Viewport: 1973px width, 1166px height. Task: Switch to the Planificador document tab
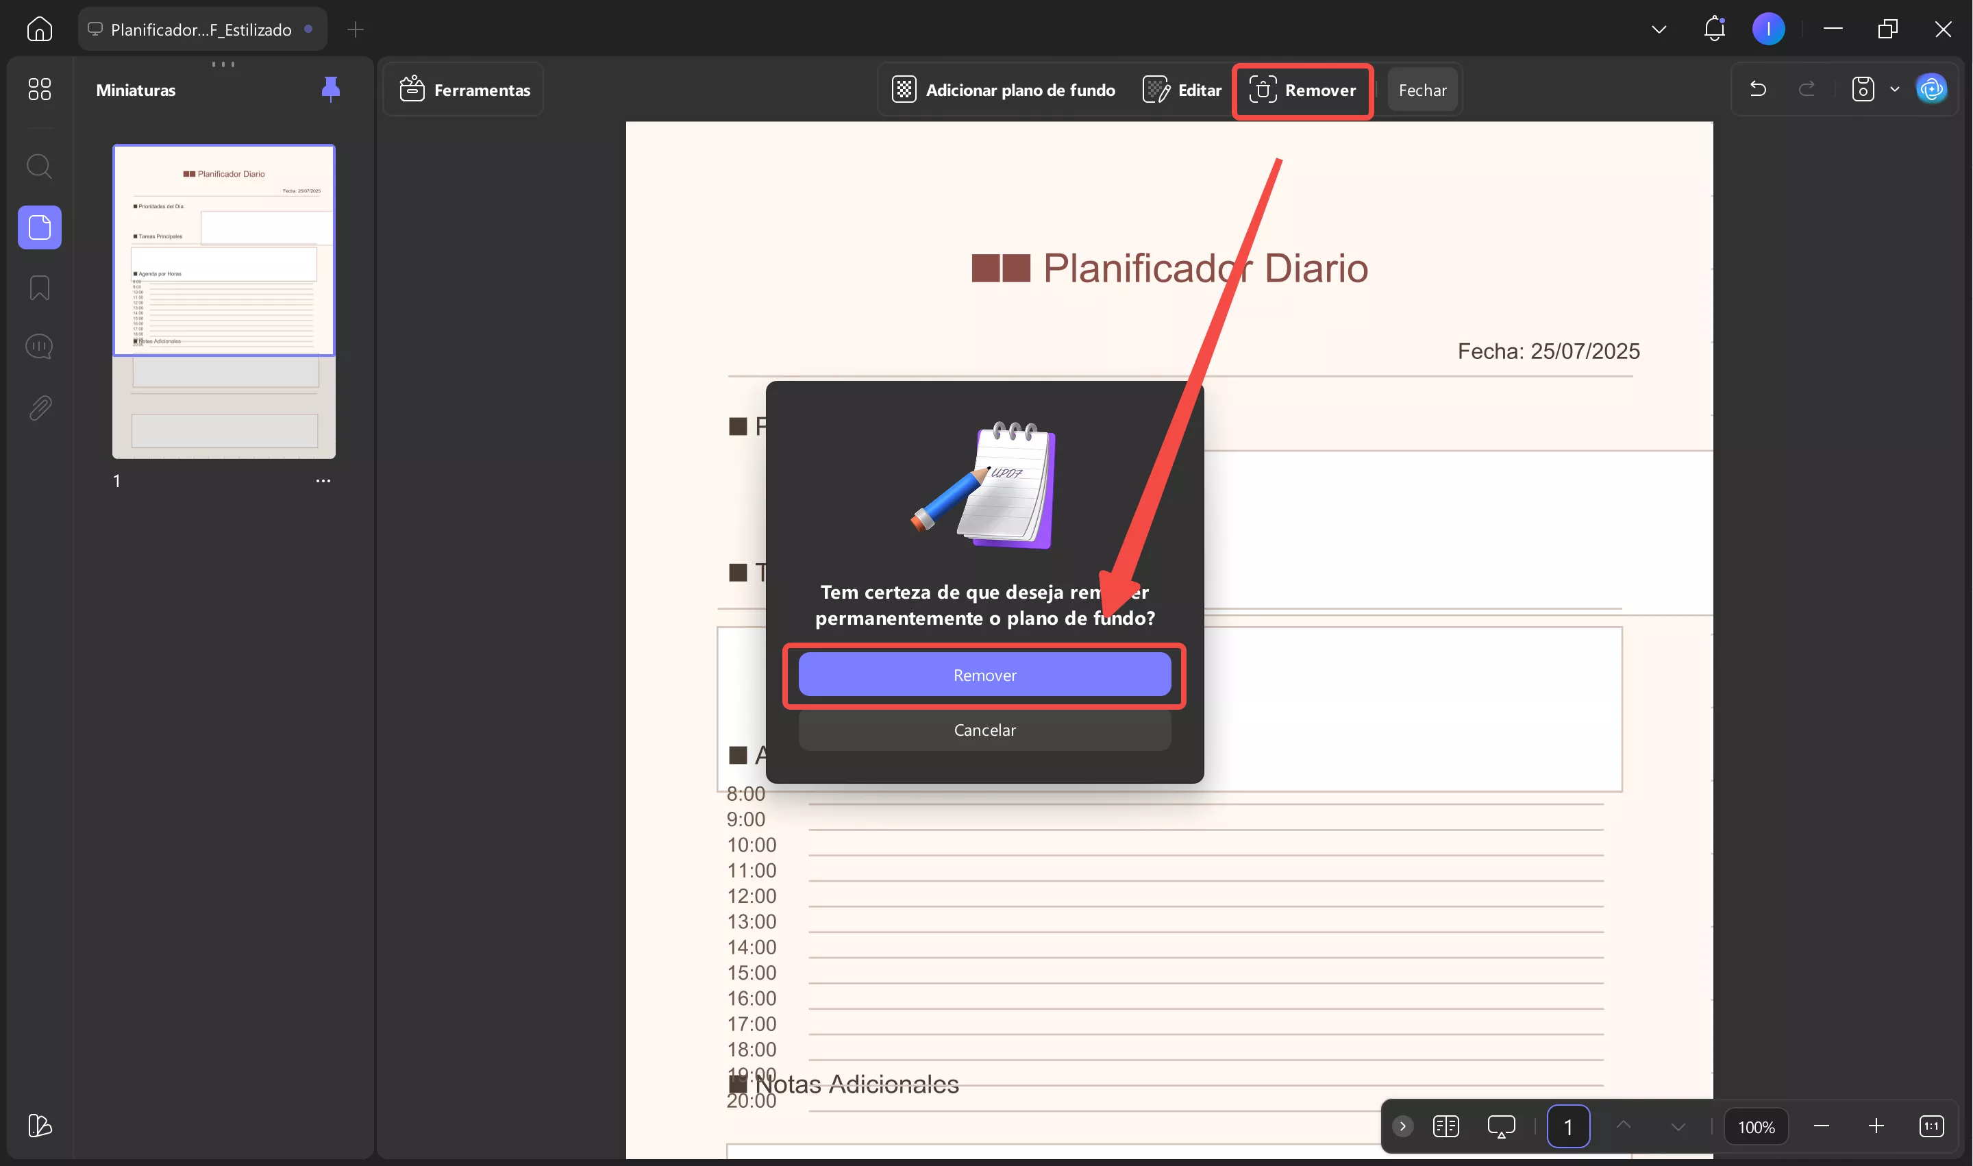tap(202, 29)
